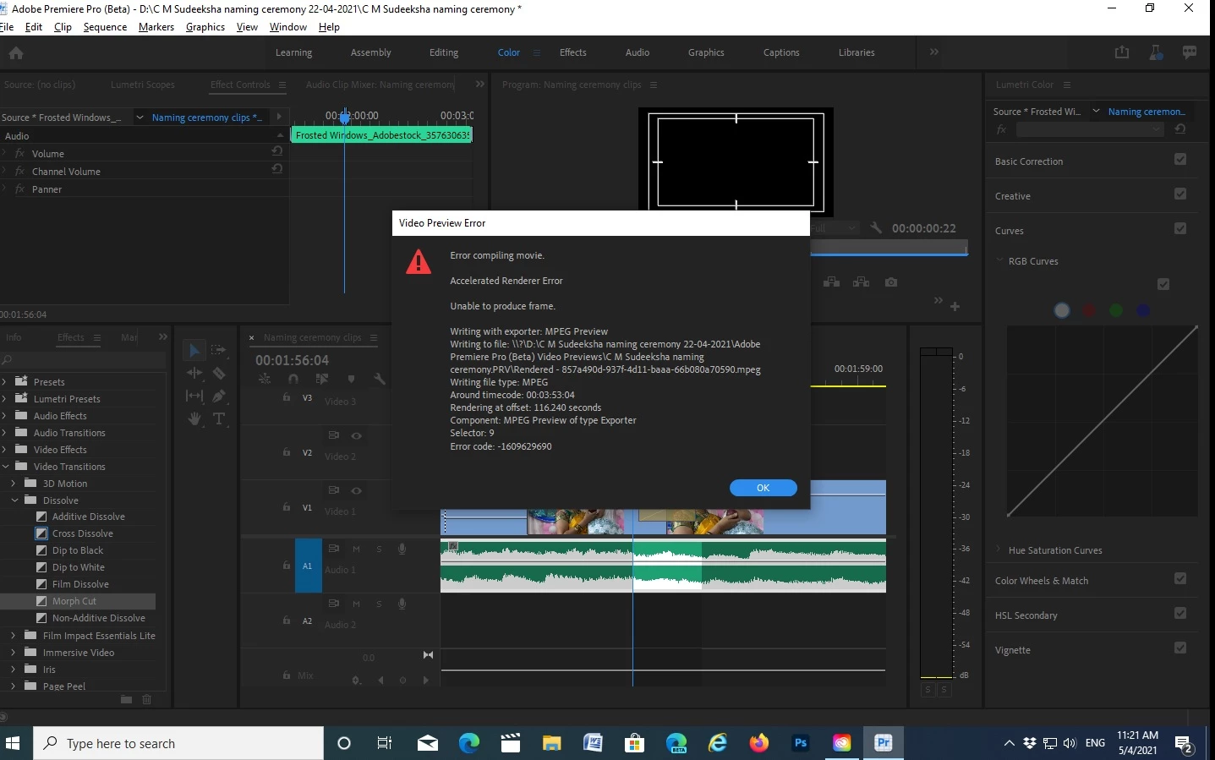
Task: Toggle the V3 track lock
Action: (x=287, y=397)
